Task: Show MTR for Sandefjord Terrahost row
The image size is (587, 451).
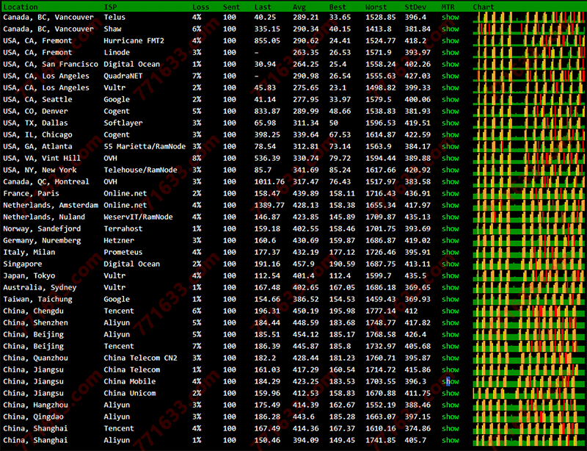Action: tap(450, 228)
